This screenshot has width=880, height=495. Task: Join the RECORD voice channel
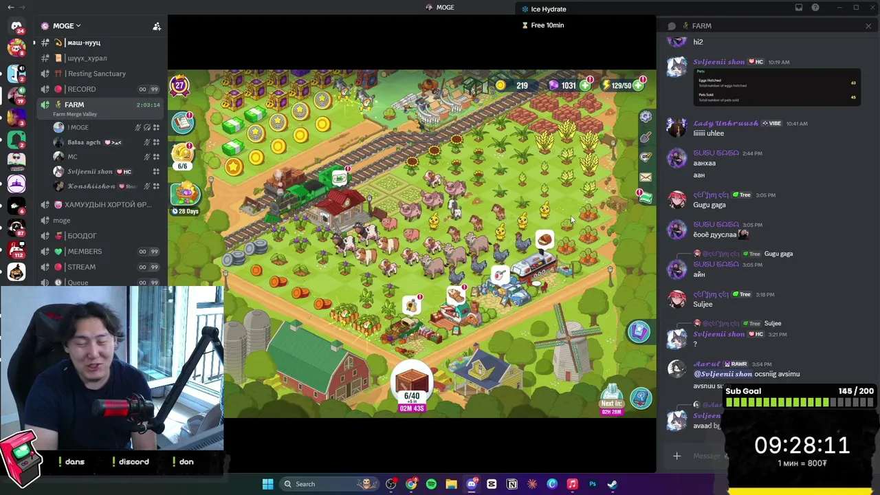102,89
